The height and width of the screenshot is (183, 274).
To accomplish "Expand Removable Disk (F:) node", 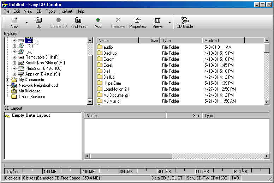I will pyautogui.click(x=14, y=57).
